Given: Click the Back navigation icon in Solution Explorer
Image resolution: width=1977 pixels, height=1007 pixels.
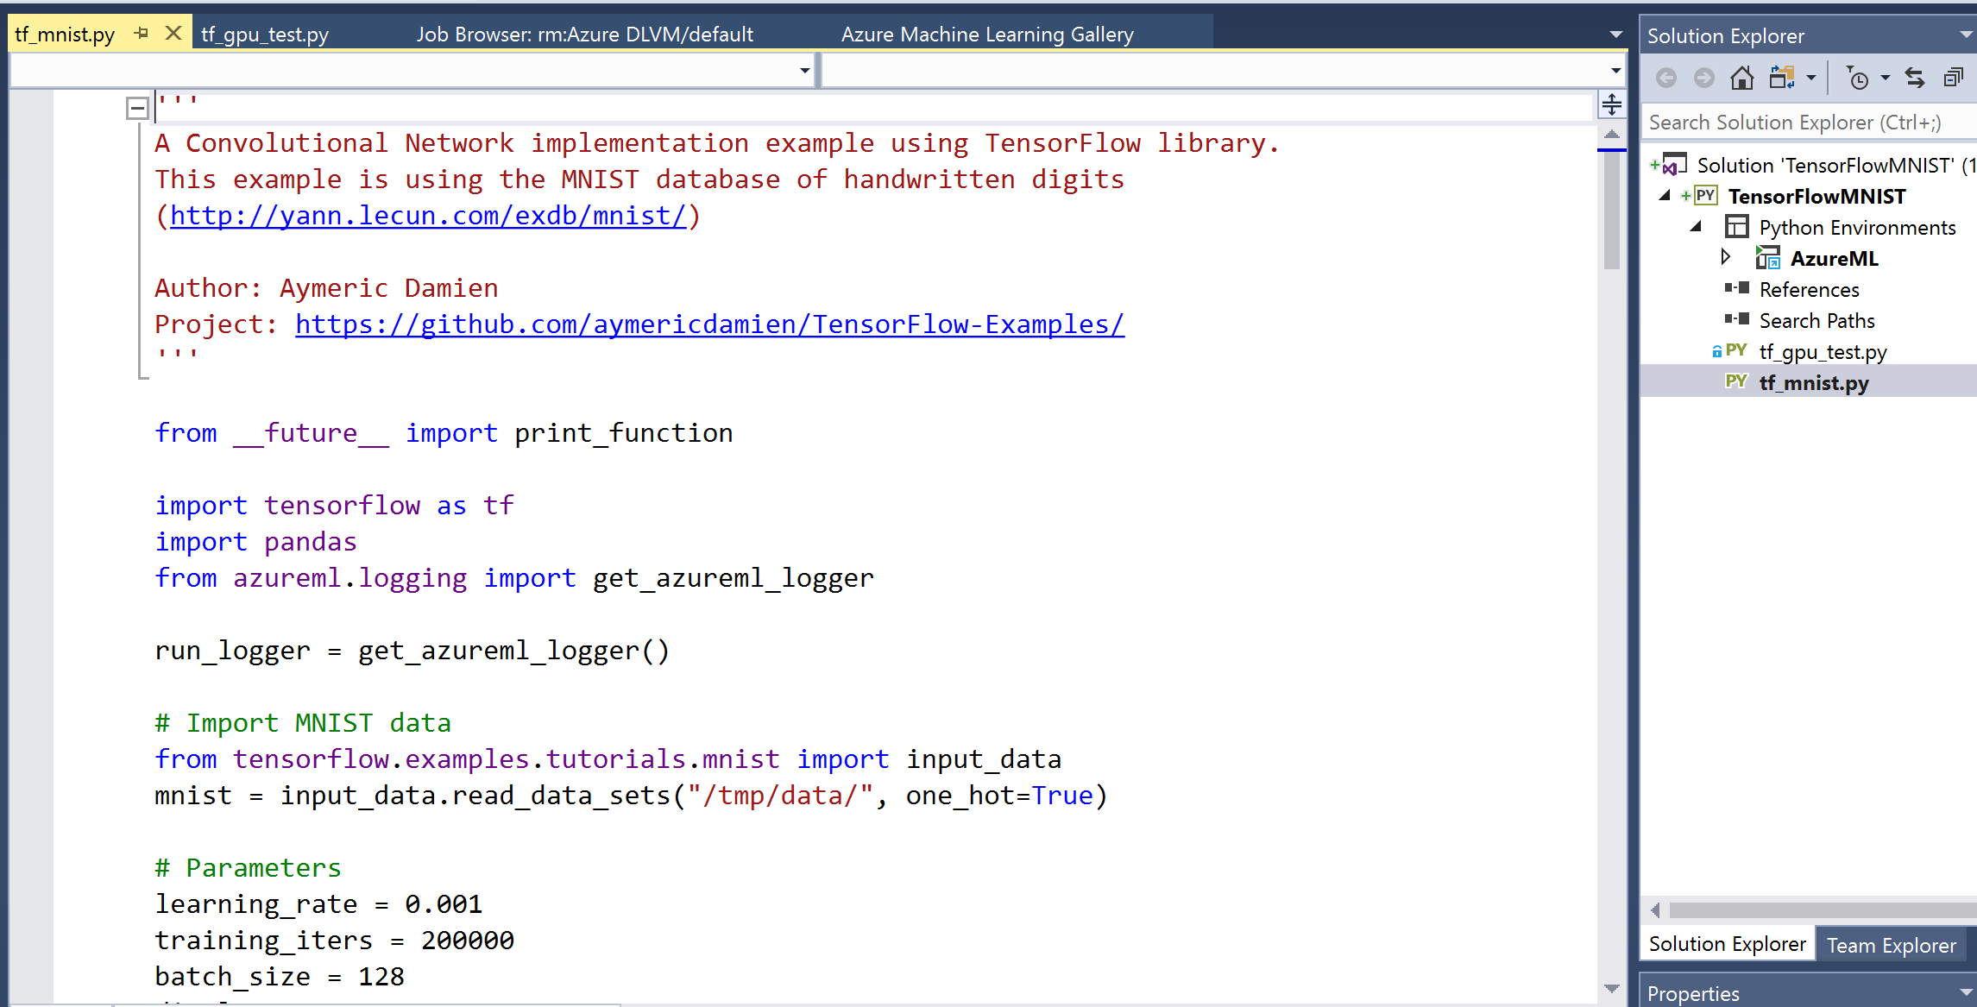Looking at the screenshot, I should tap(1665, 78).
